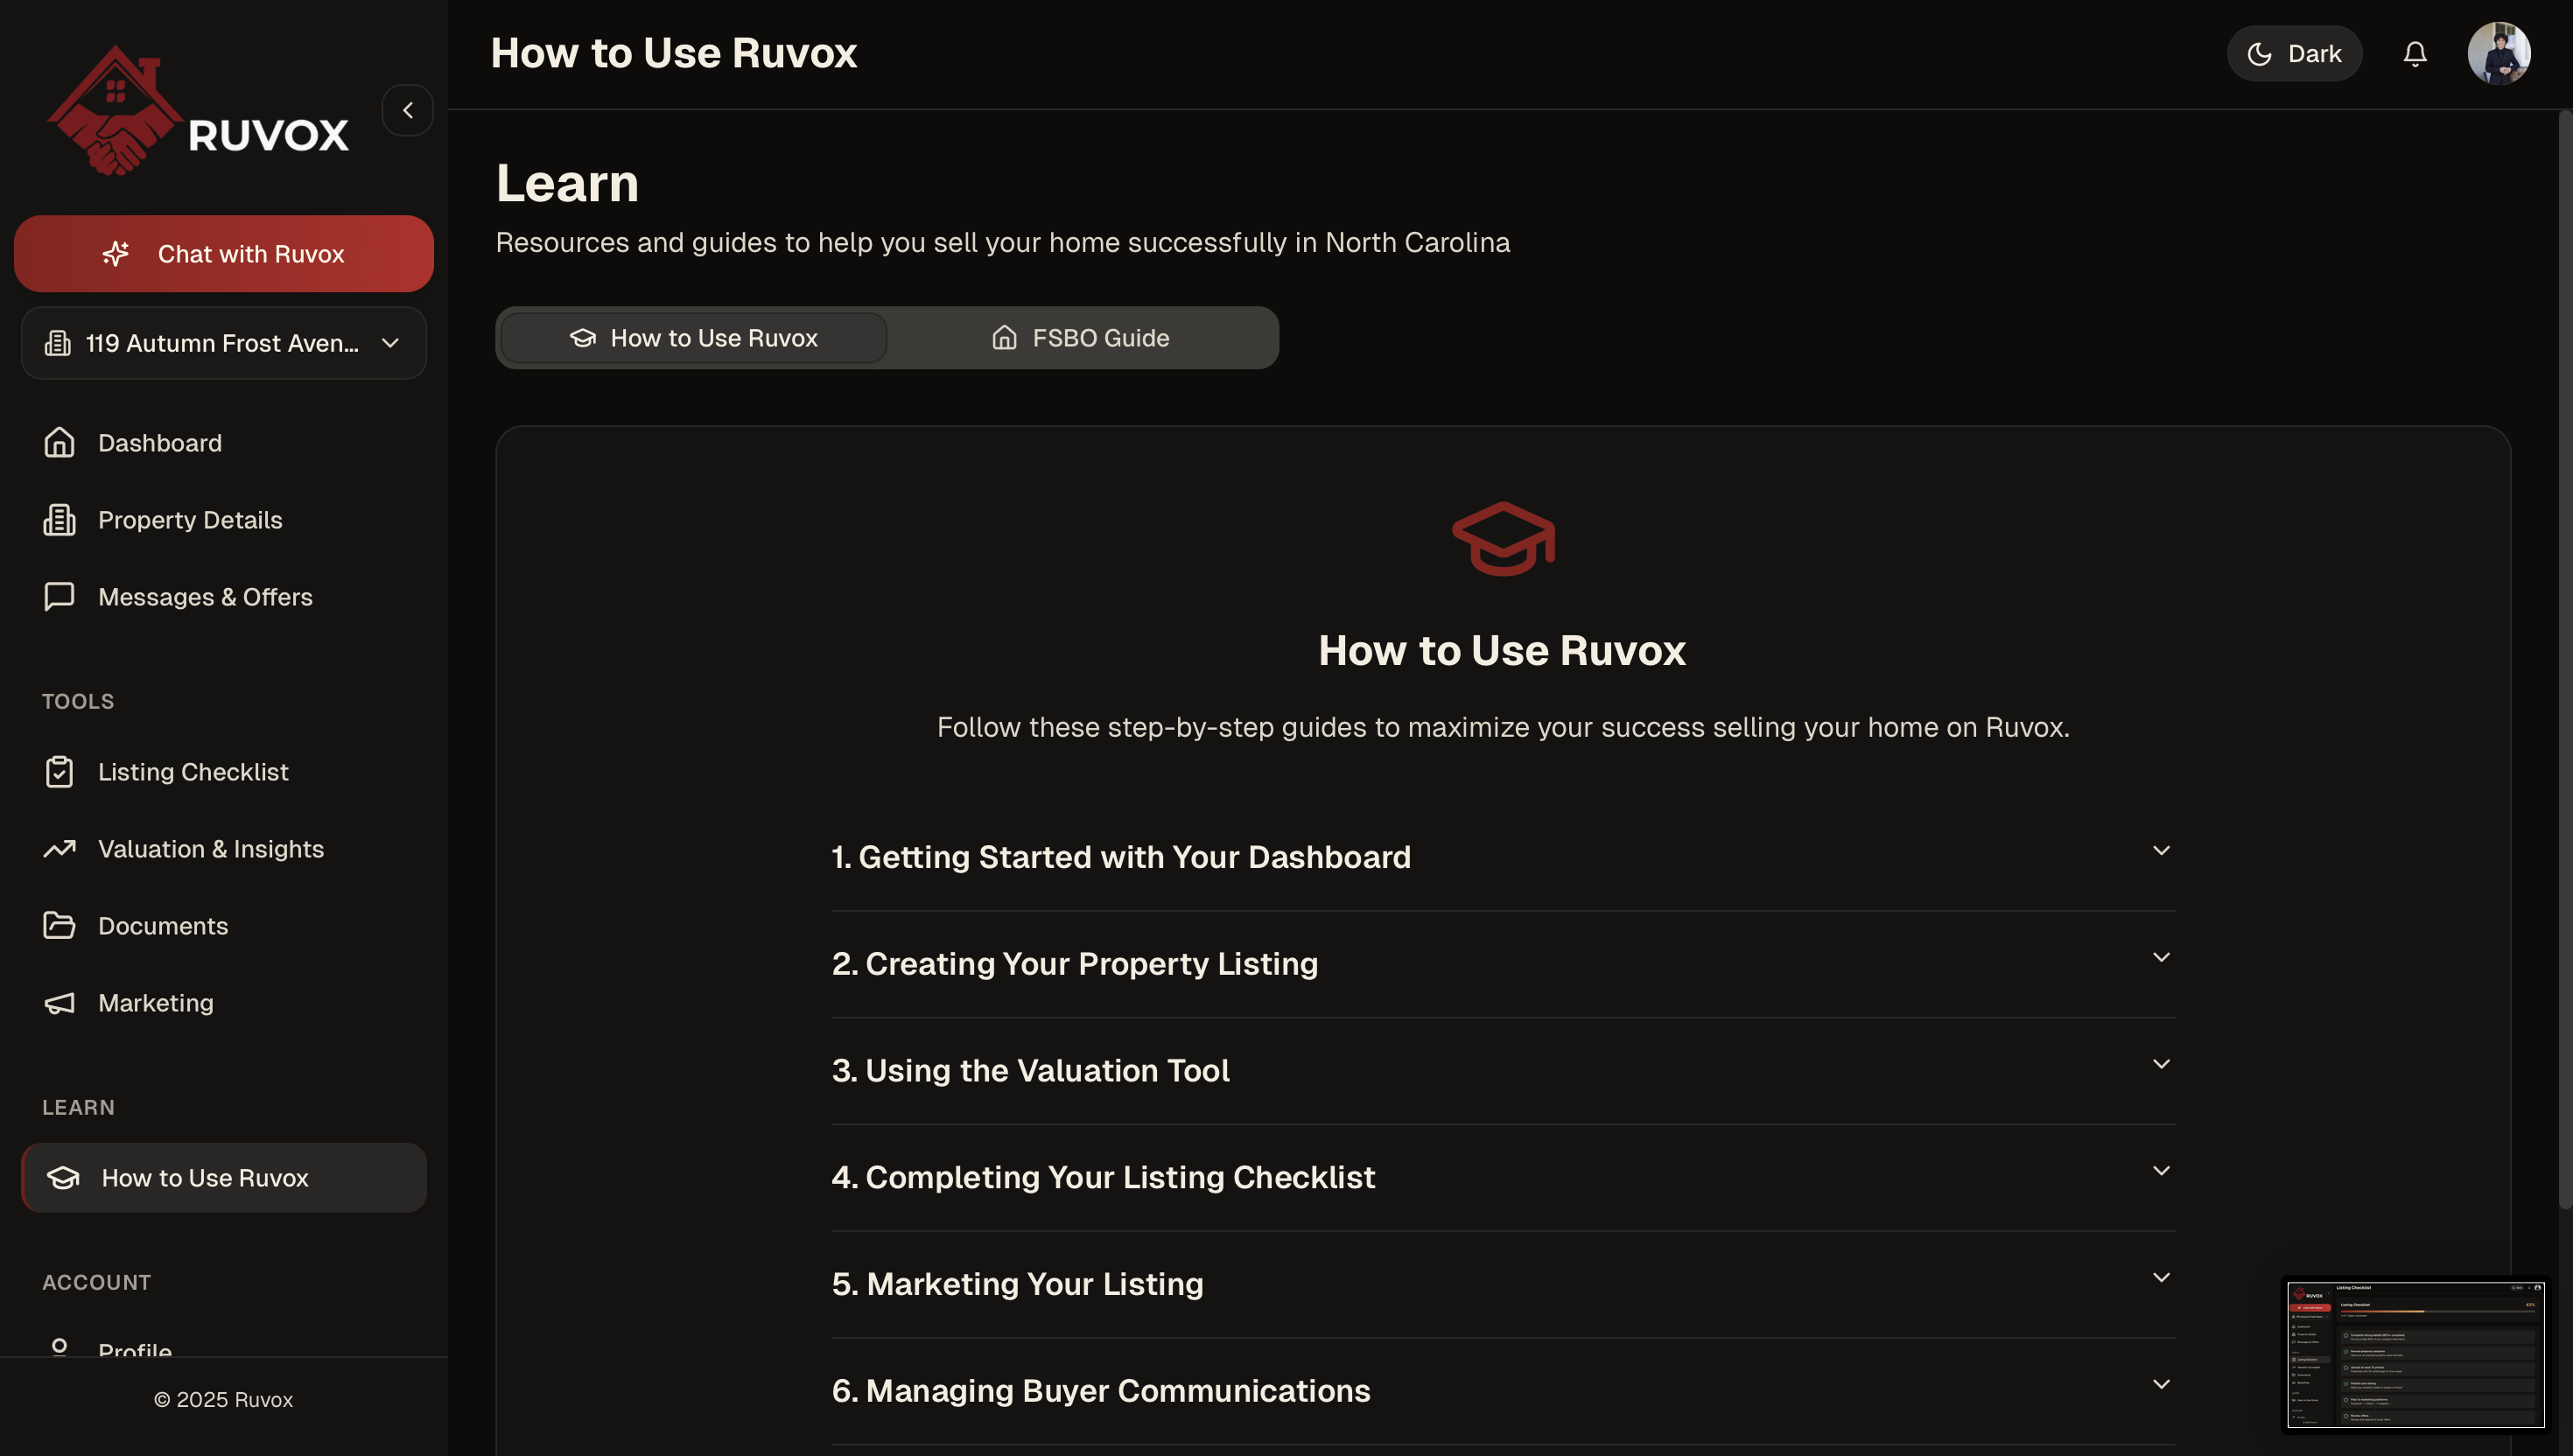The width and height of the screenshot is (2573, 1456).
Task: Open the Documents folder icon
Action: [59, 925]
